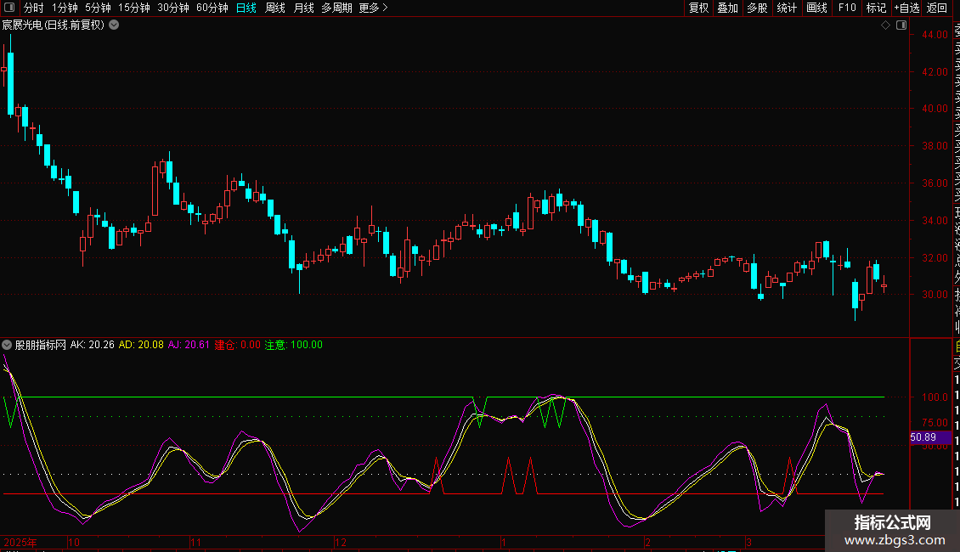Click the 标记 mark button
960x552 pixels.
point(876,8)
